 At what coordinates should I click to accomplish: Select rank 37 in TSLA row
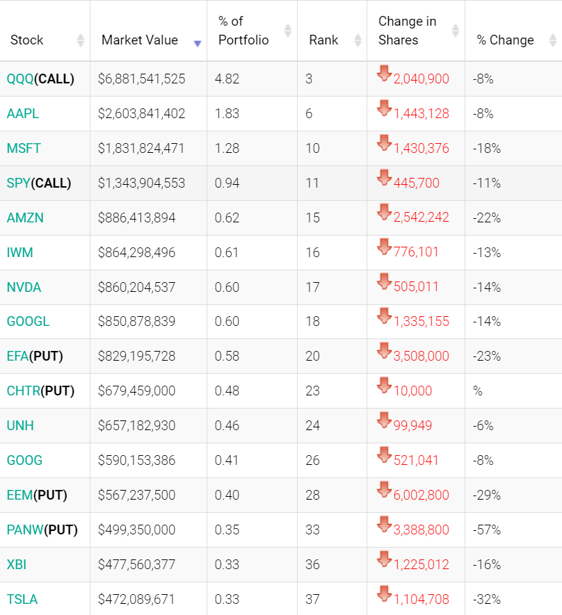click(x=312, y=599)
